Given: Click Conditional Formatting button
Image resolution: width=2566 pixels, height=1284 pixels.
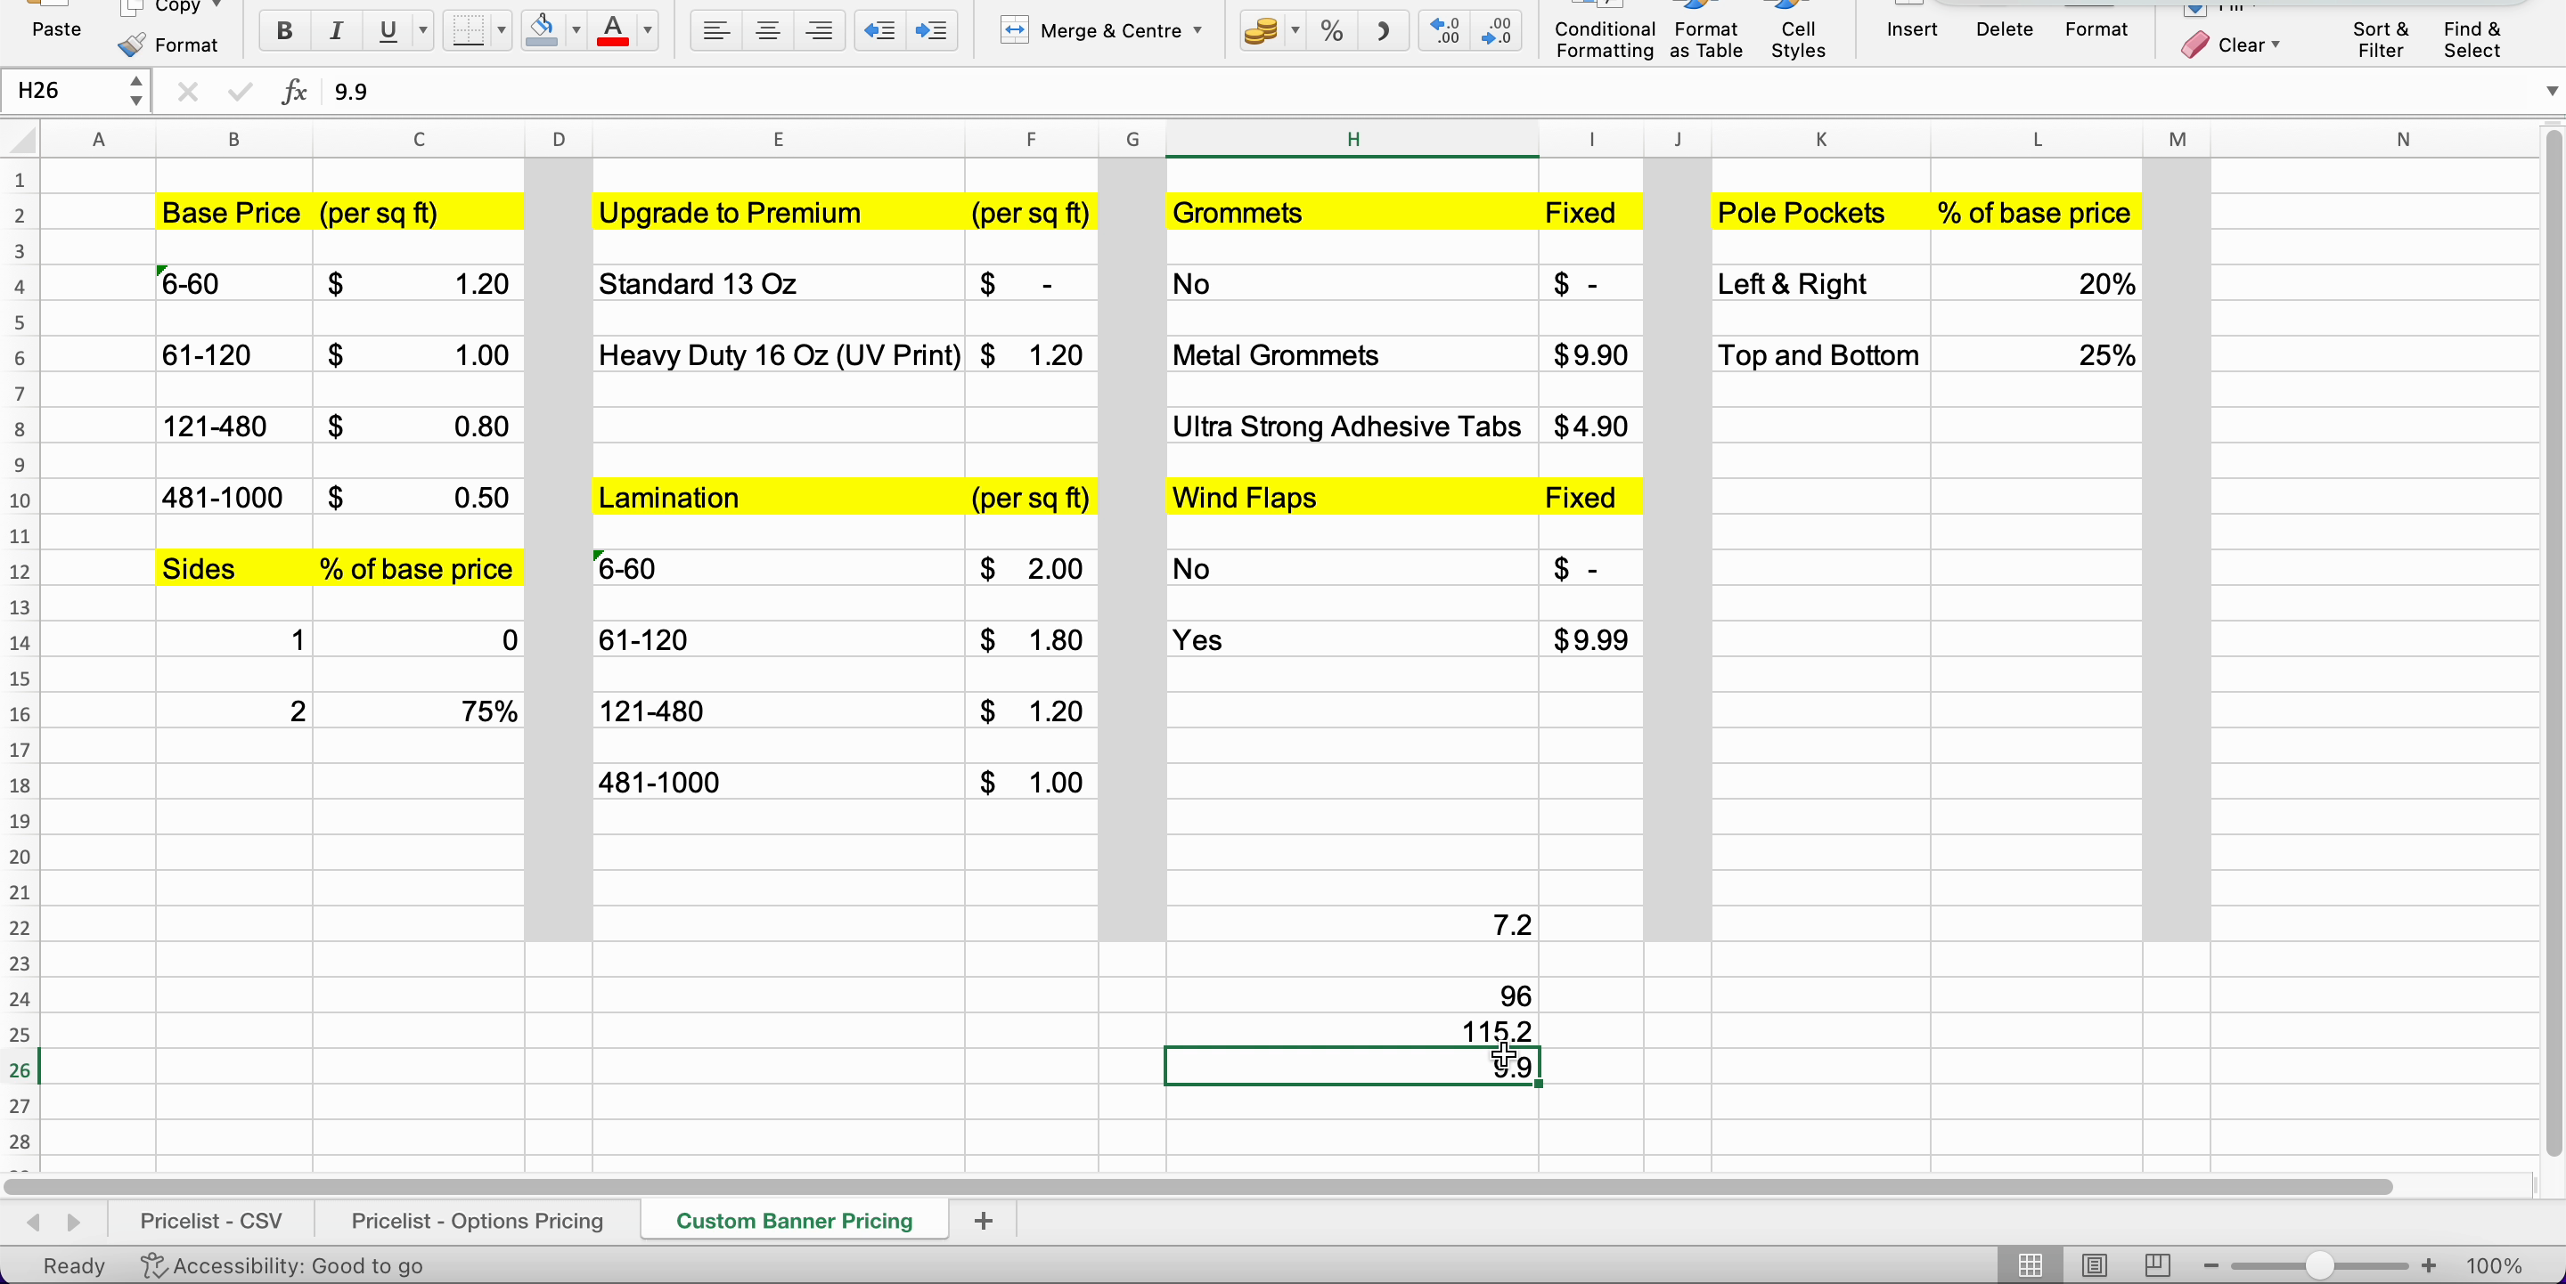Looking at the screenshot, I should point(1604,40).
